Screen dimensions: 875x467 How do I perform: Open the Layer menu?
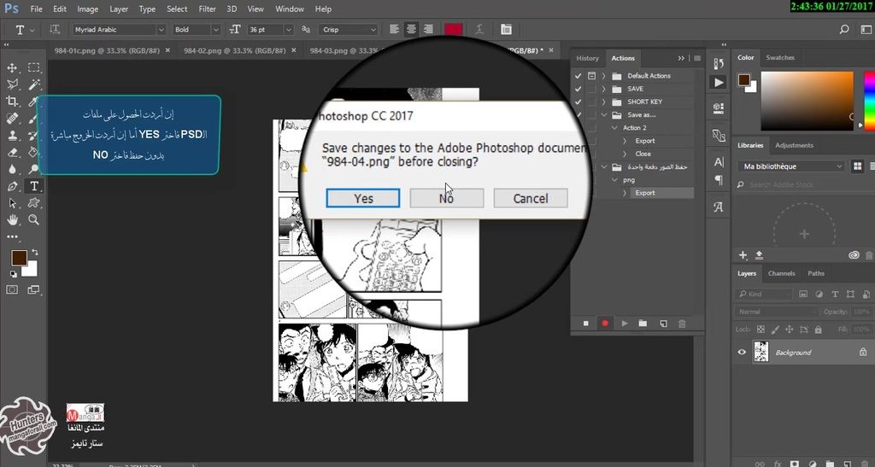118,9
